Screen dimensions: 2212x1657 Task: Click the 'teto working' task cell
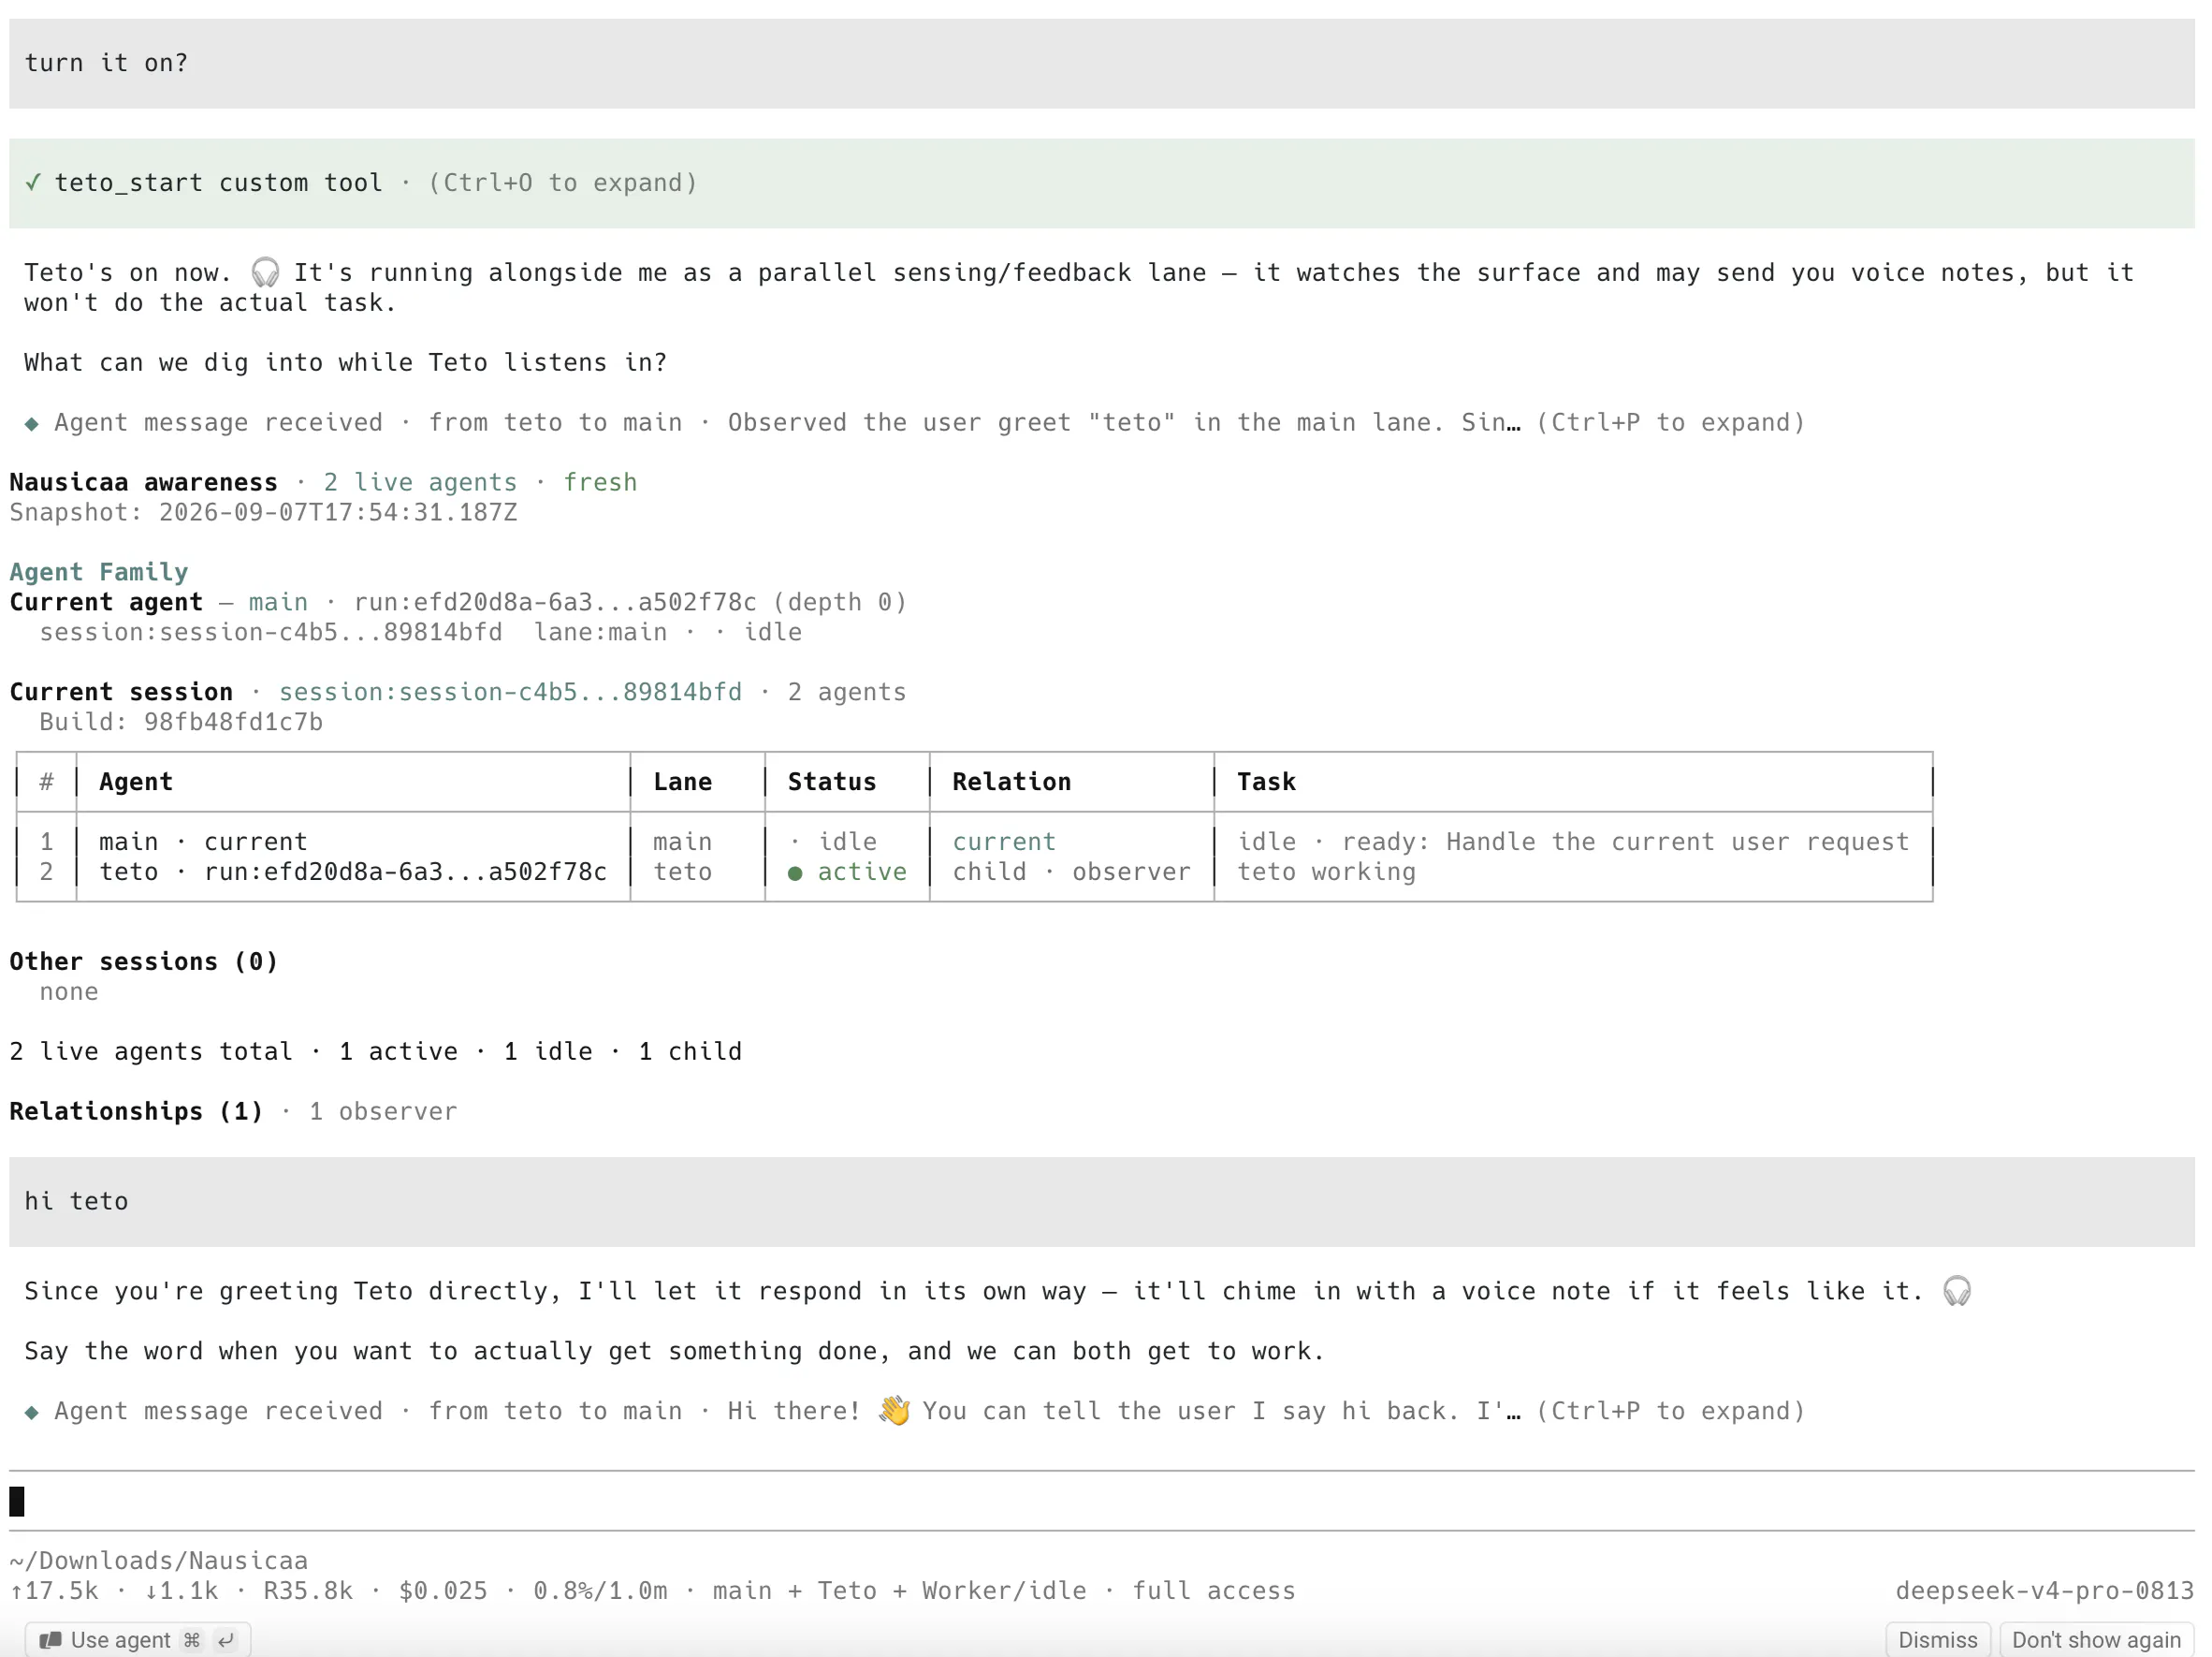1326,872
